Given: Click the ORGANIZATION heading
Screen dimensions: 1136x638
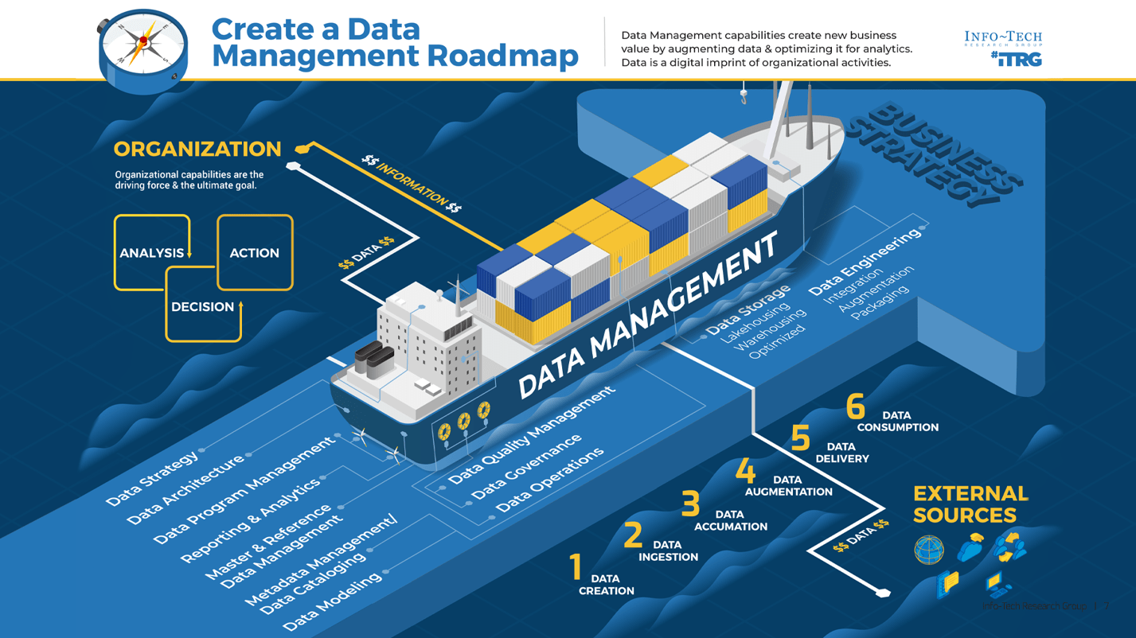Looking at the screenshot, I should pos(197,150).
